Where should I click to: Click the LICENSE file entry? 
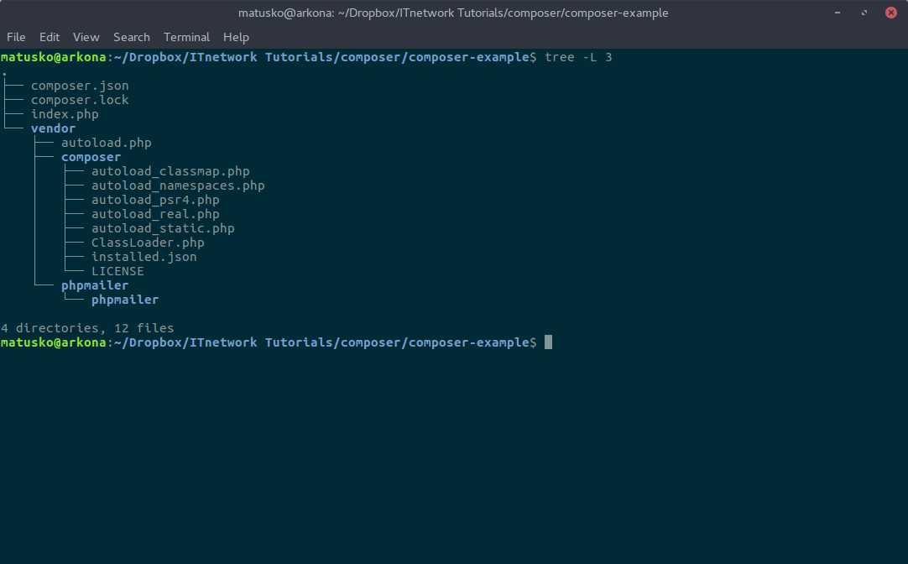[x=117, y=270]
